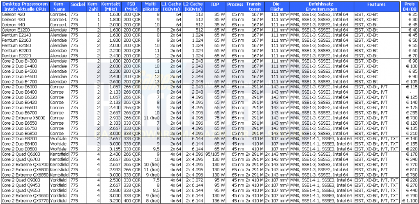Image resolution: width=419 pixels, height=204 pixels.
Task: Click the 'Pentium E2180' row name
Action: [x=25, y=45]
